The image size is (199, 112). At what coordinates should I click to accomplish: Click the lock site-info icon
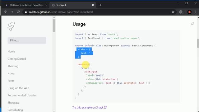click(26, 12)
